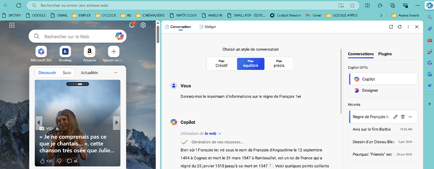Open more options for the Copilot panel
The width and height of the screenshot is (434, 169).
[408, 27]
